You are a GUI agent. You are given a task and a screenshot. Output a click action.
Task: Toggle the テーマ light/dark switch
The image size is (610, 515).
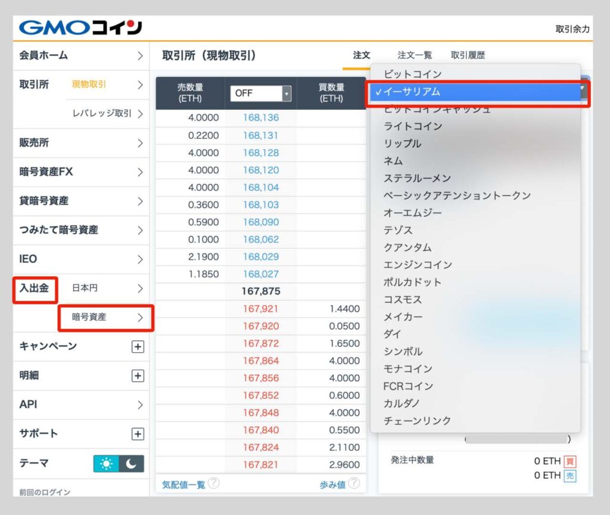point(119,463)
